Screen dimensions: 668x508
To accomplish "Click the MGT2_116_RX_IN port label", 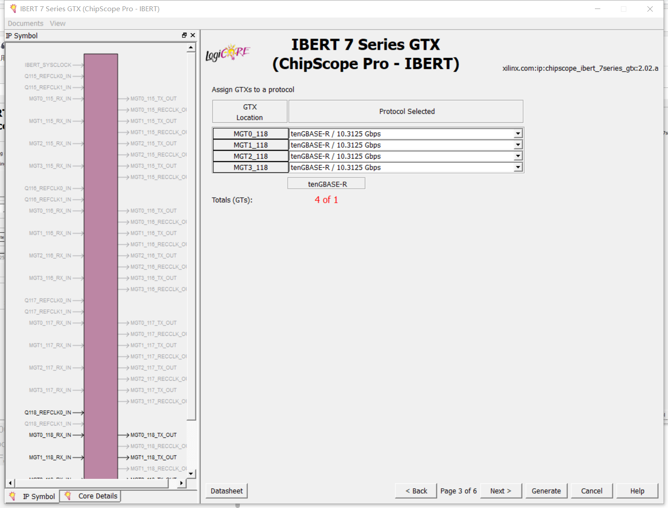I will click(x=50, y=256).
